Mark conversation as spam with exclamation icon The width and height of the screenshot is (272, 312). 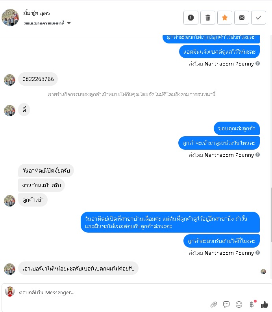pos(191,17)
